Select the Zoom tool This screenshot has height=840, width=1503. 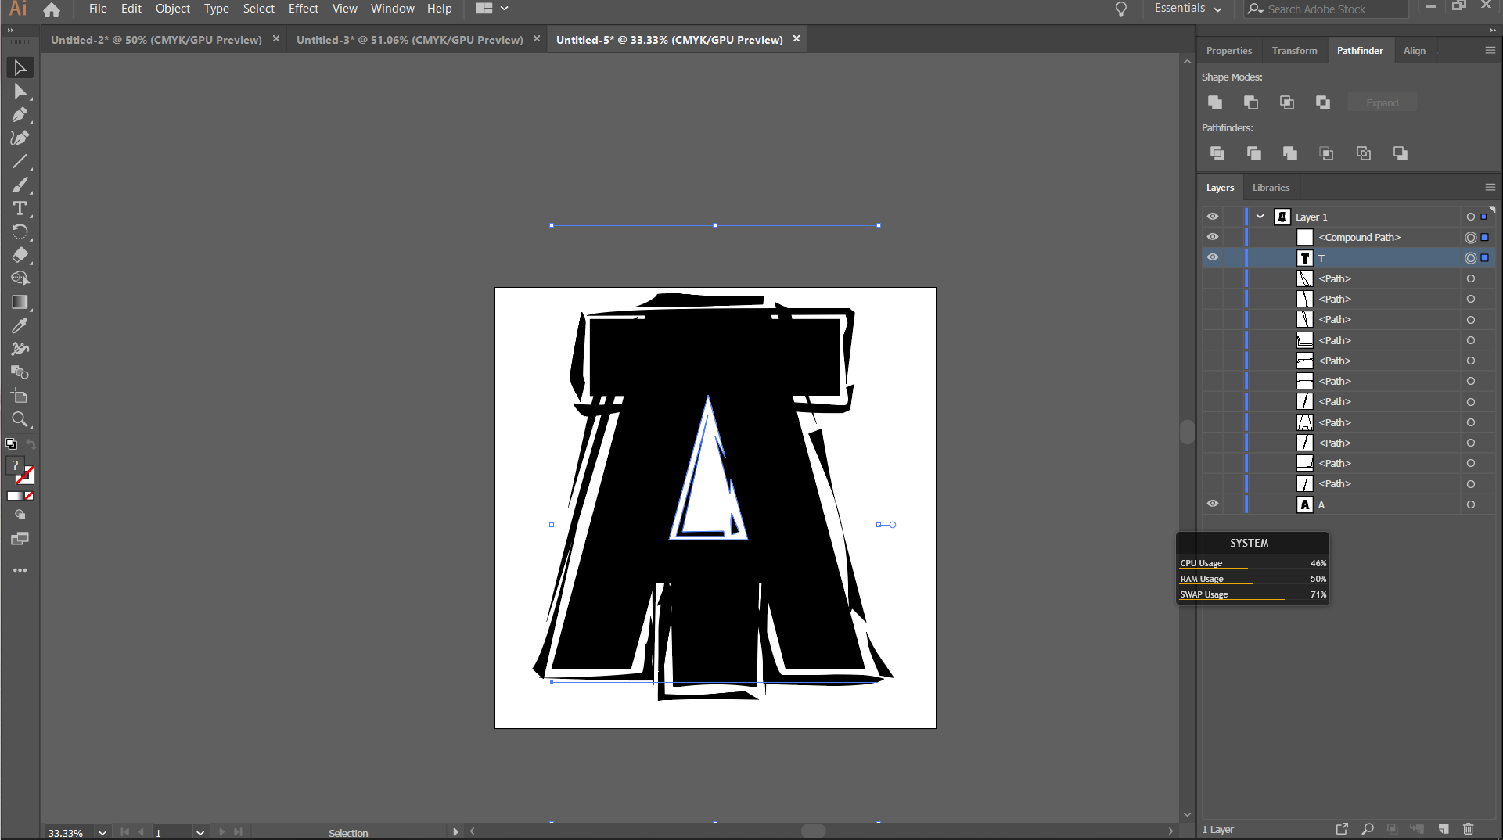click(20, 420)
